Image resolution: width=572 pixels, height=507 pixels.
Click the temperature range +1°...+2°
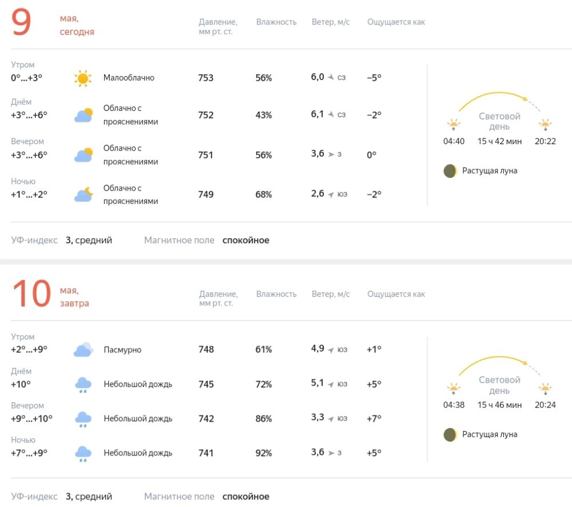click(29, 195)
